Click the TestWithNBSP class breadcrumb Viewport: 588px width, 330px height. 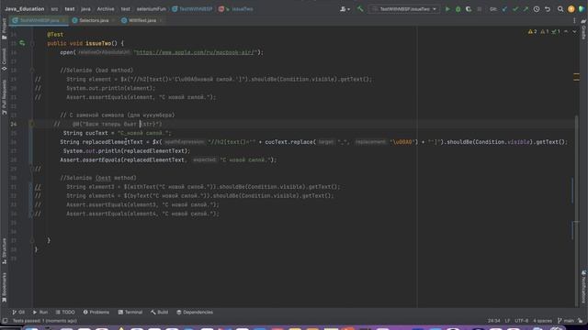[x=192, y=9]
